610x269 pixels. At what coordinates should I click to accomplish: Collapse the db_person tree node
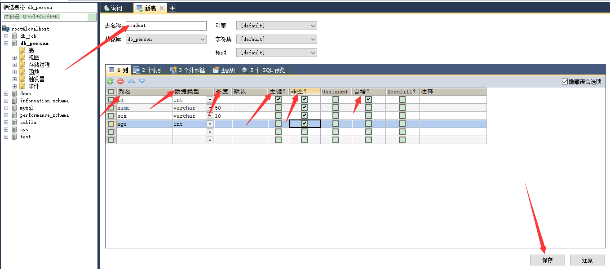6,43
